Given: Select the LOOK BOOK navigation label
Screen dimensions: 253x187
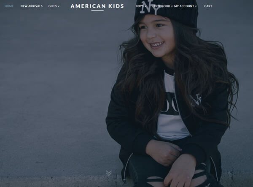Looking at the screenshot, I should pyautogui.click(x=161, y=6).
